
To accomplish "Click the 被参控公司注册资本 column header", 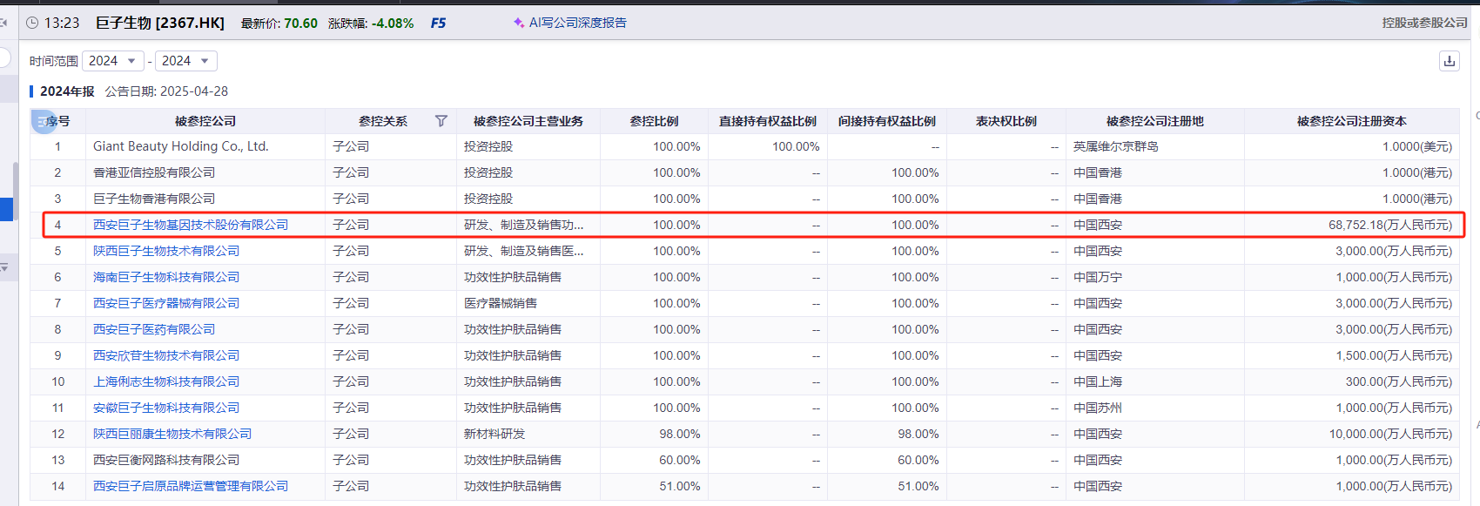I will pos(1352,121).
